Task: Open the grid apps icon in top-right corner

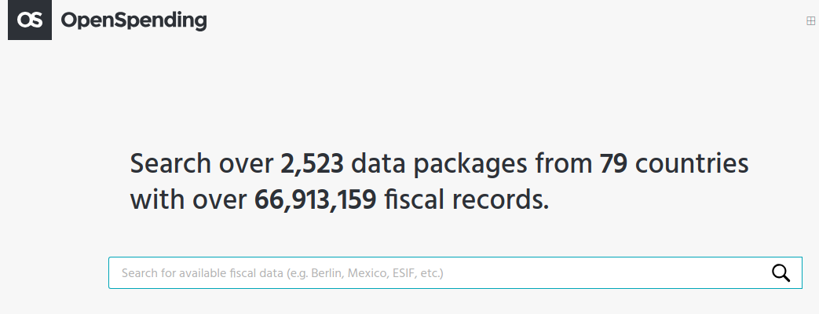Action: (x=810, y=21)
